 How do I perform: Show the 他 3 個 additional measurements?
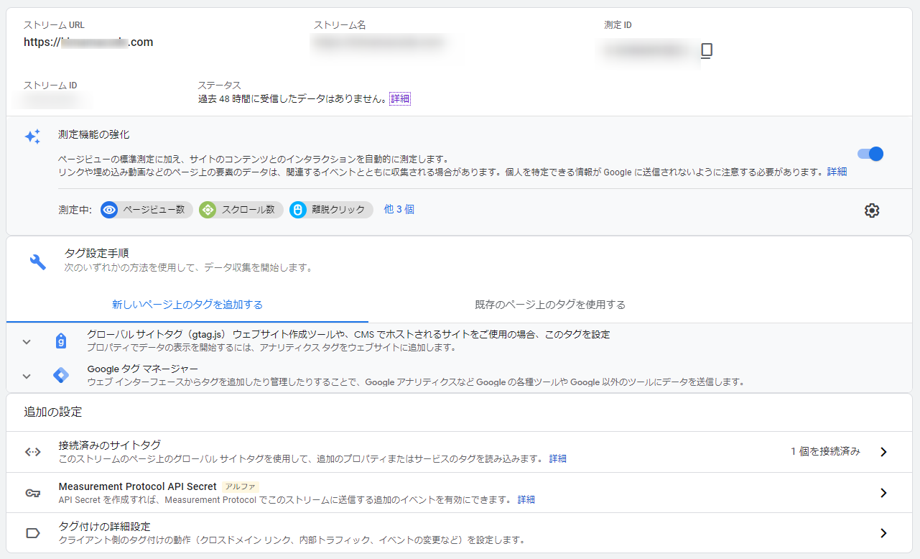(399, 210)
